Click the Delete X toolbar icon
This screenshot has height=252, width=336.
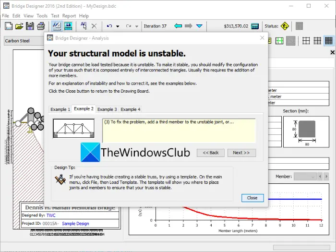pos(94,26)
